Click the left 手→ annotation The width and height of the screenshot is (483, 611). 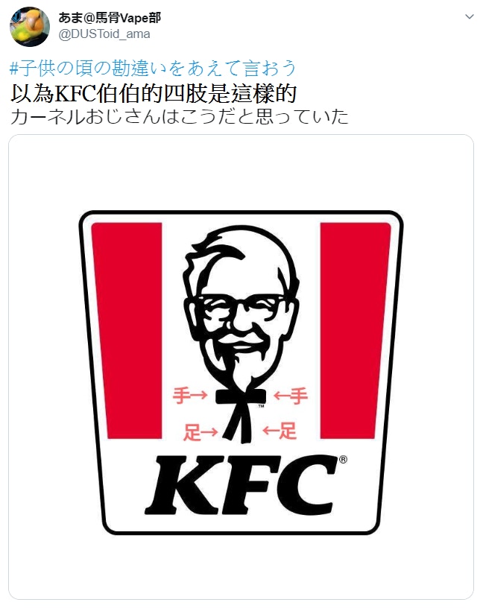coord(189,396)
